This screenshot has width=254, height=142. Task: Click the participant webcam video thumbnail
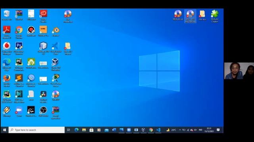point(239,71)
